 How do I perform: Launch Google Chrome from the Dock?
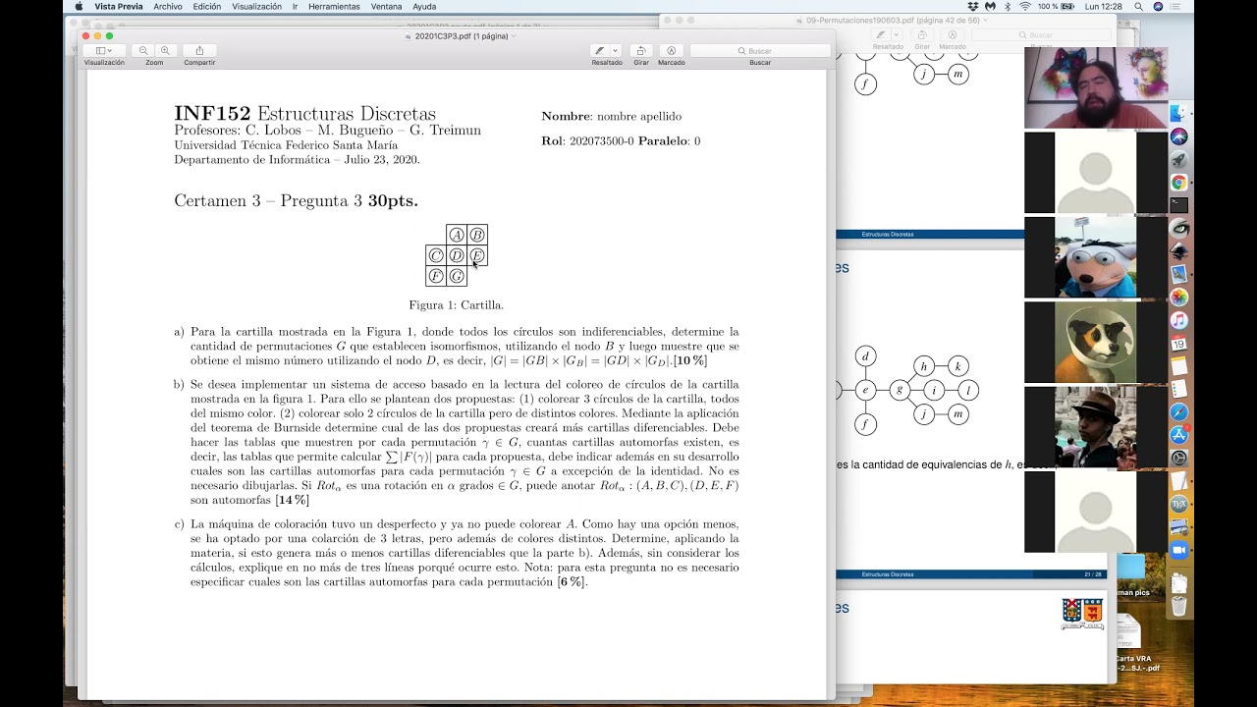click(x=1179, y=183)
